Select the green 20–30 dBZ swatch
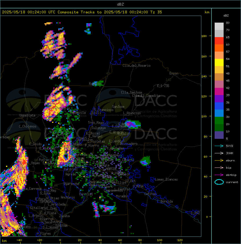The image size is (241, 244). (219, 121)
